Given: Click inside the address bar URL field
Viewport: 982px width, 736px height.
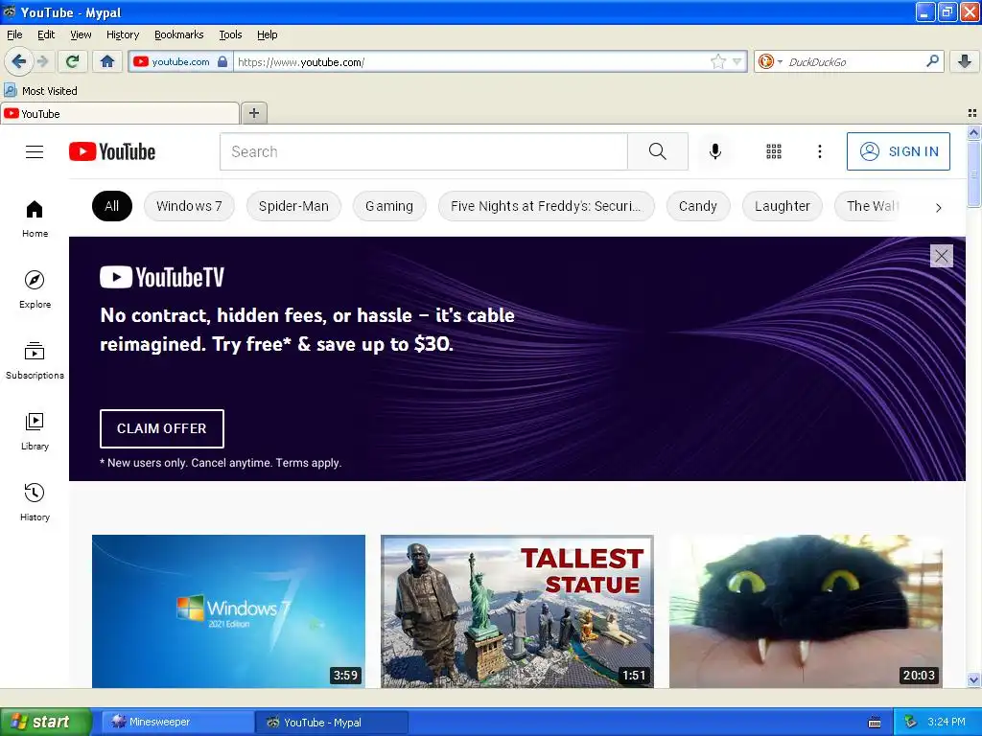Looking at the screenshot, I should coord(470,61).
